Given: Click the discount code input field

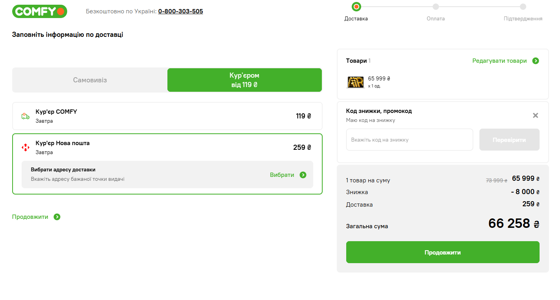Looking at the screenshot, I should coord(409,140).
